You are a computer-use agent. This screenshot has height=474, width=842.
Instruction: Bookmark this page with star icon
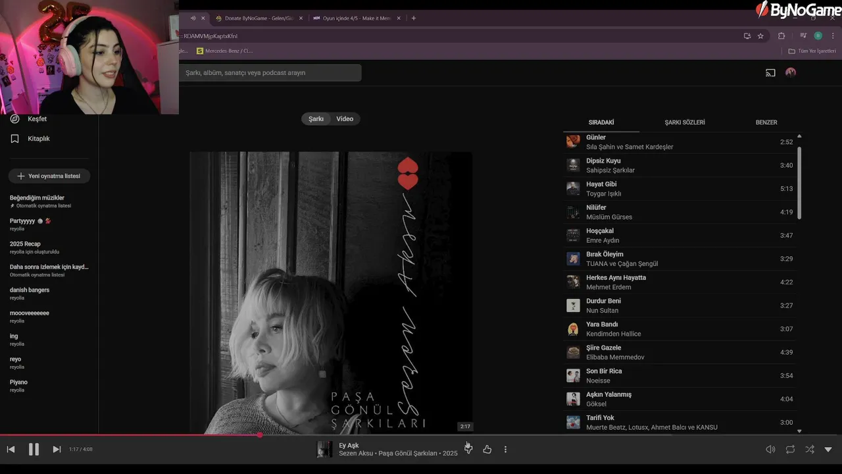[x=760, y=36]
